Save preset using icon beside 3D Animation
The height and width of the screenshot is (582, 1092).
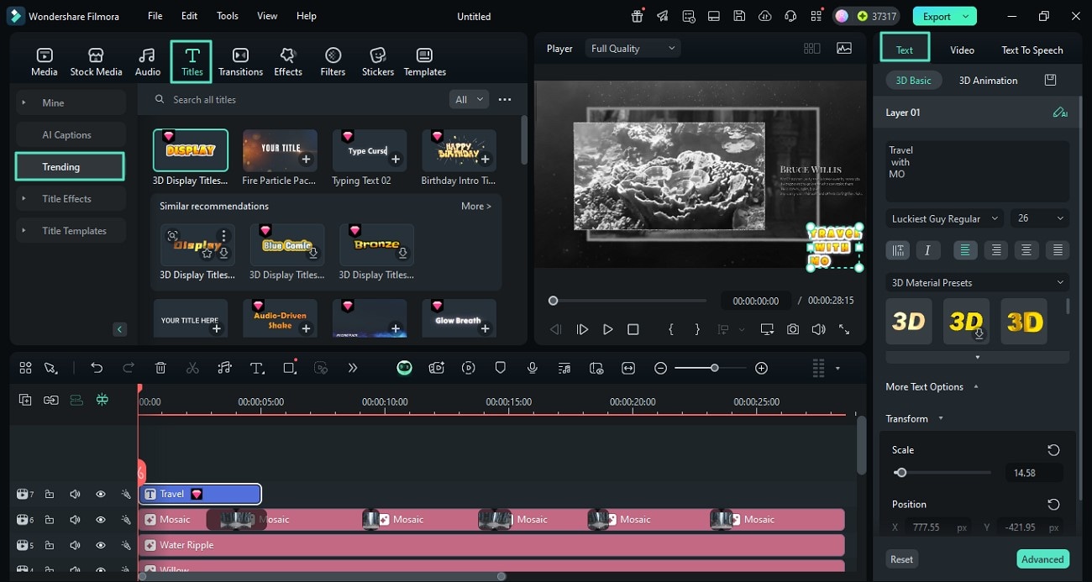pos(1050,80)
